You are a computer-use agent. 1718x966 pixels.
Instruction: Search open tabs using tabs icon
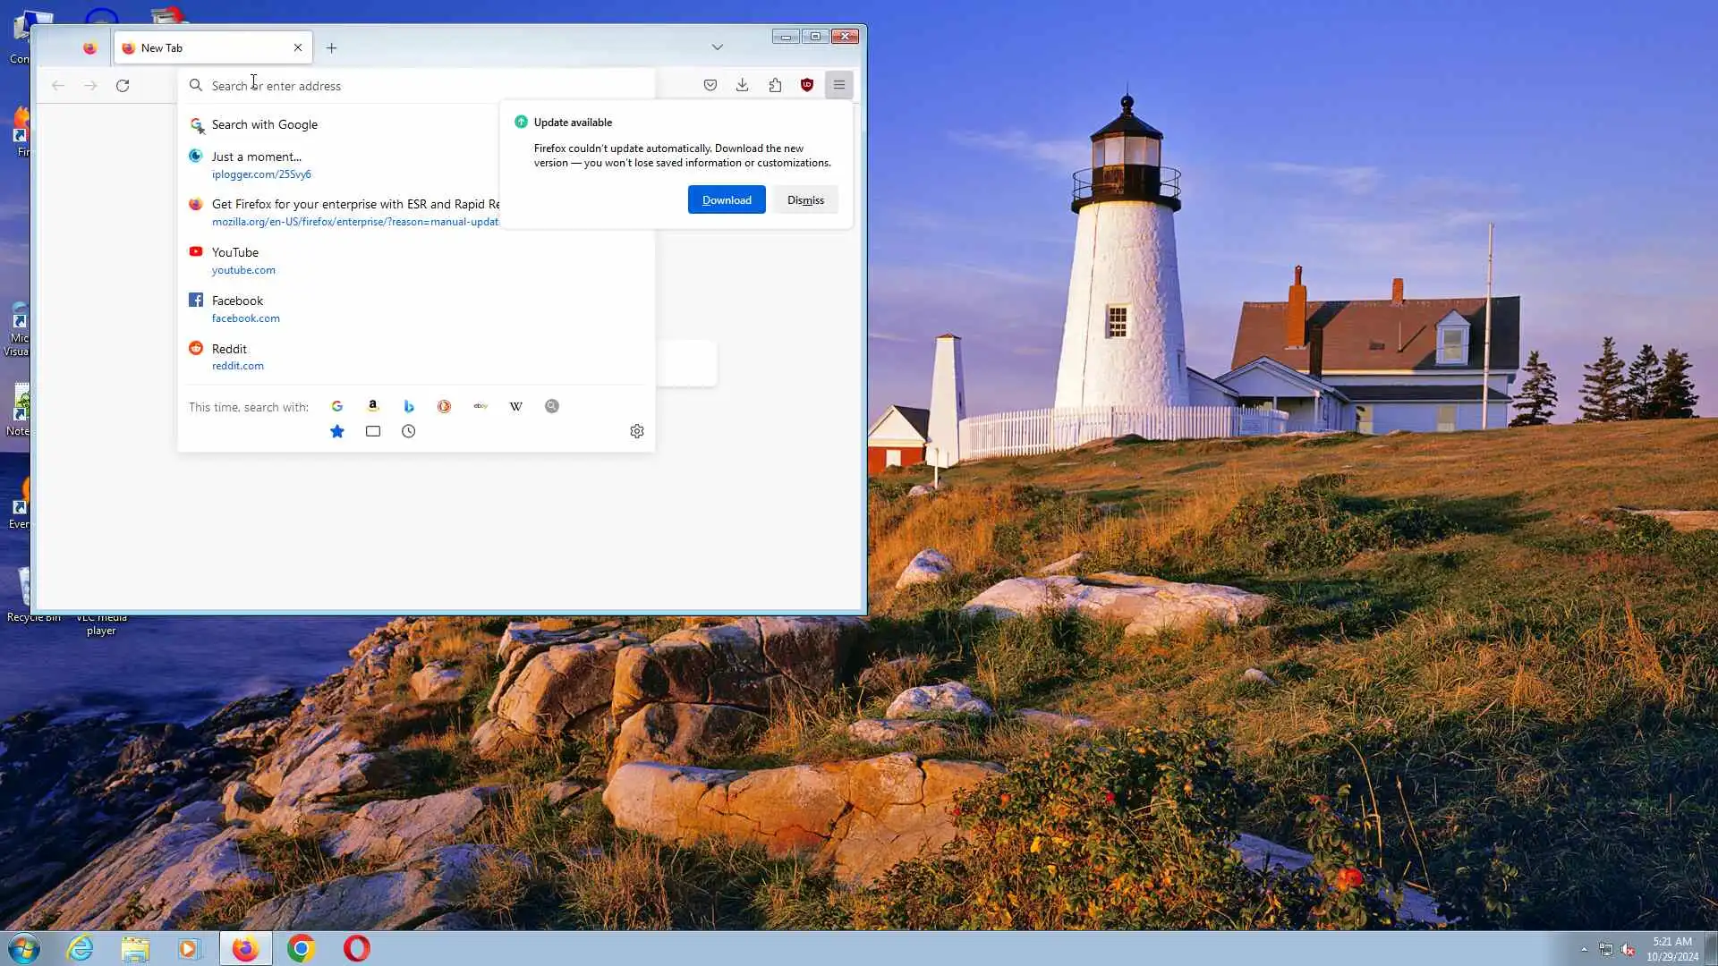[373, 431]
